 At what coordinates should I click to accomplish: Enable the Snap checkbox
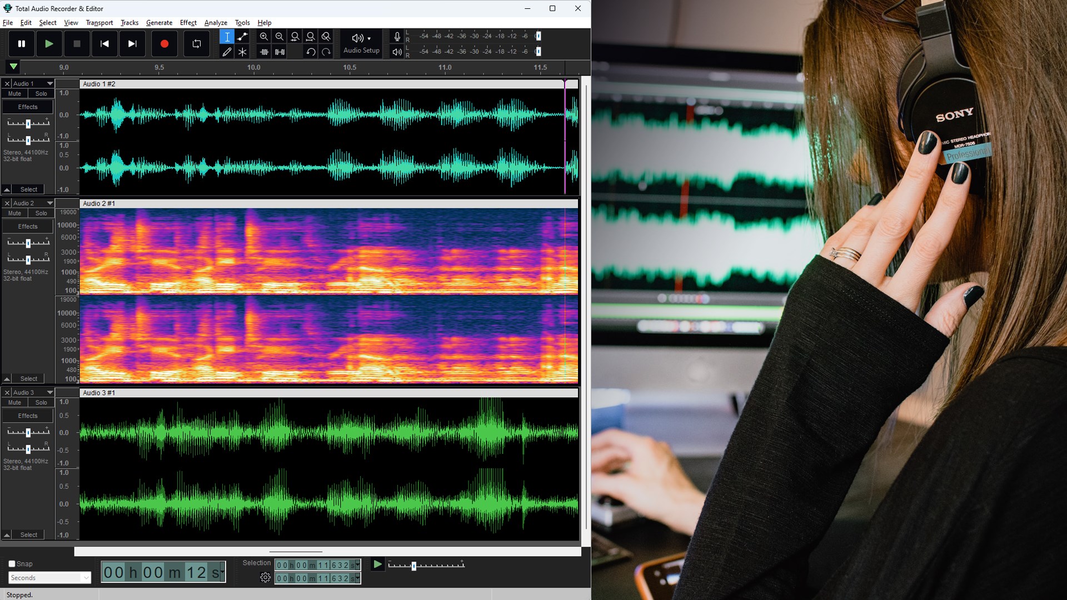coord(12,563)
